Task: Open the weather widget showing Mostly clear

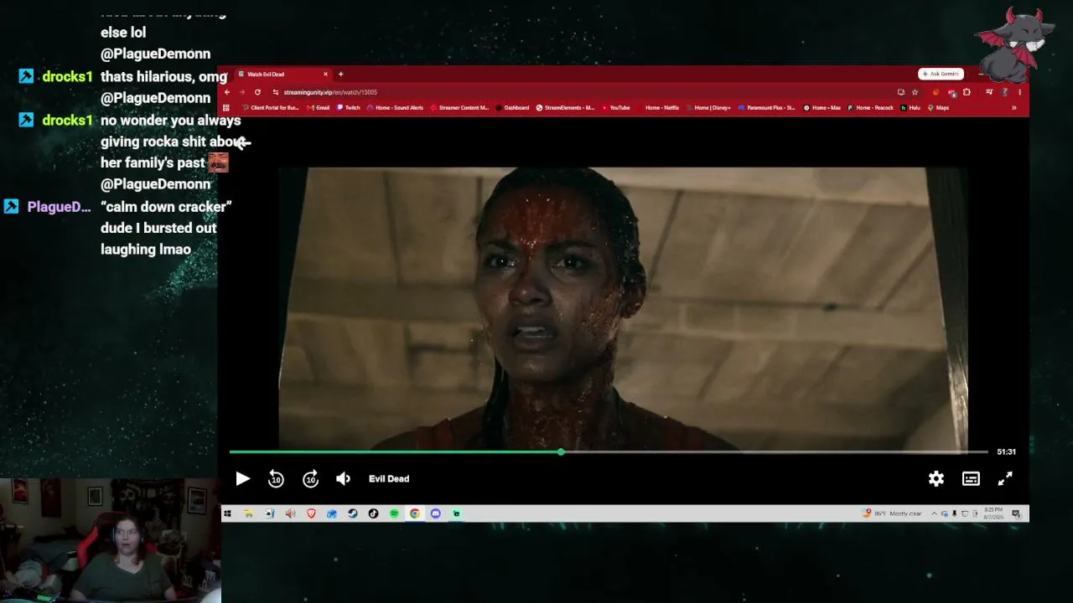Action: tap(893, 513)
